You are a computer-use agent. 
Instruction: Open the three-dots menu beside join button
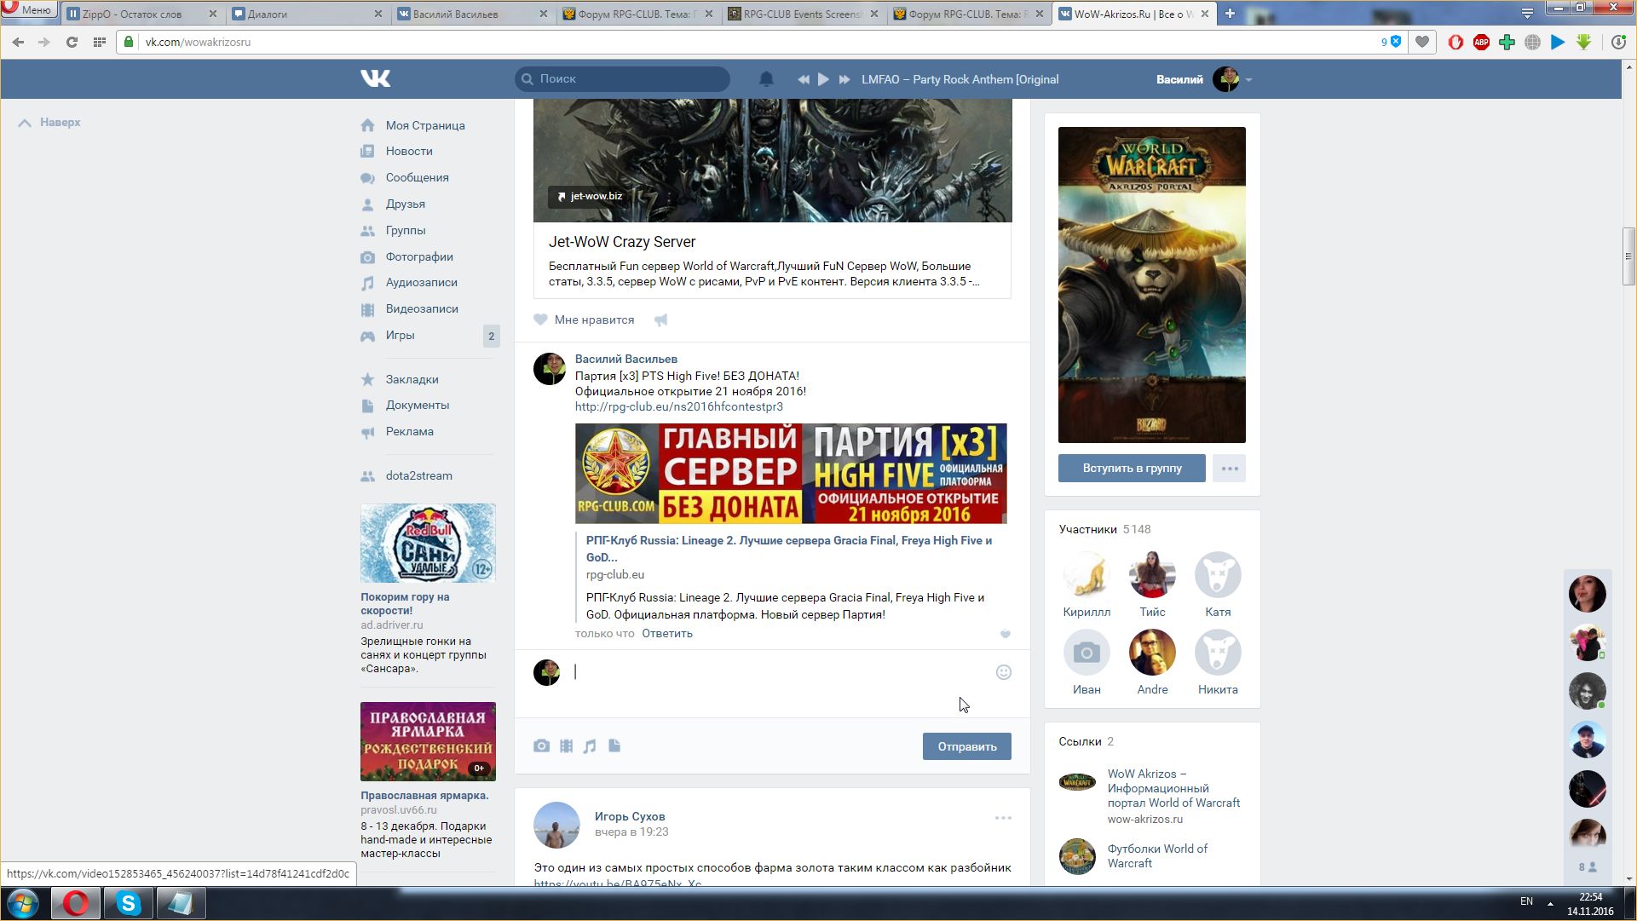[1229, 469]
